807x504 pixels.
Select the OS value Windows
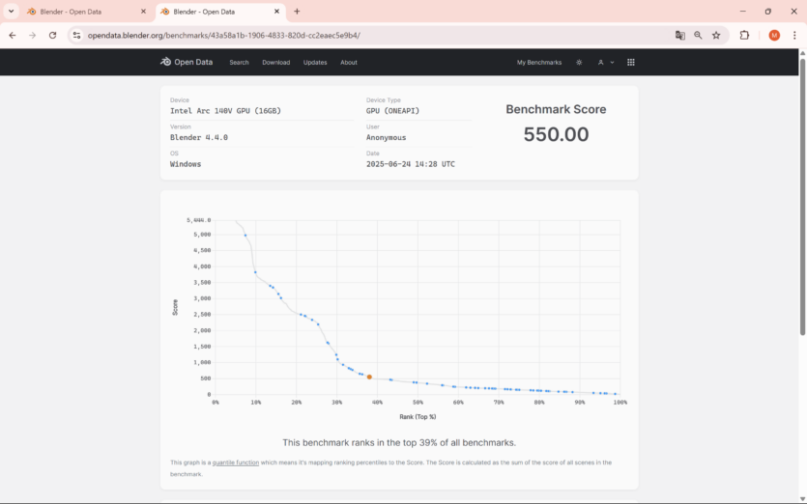click(186, 164)
